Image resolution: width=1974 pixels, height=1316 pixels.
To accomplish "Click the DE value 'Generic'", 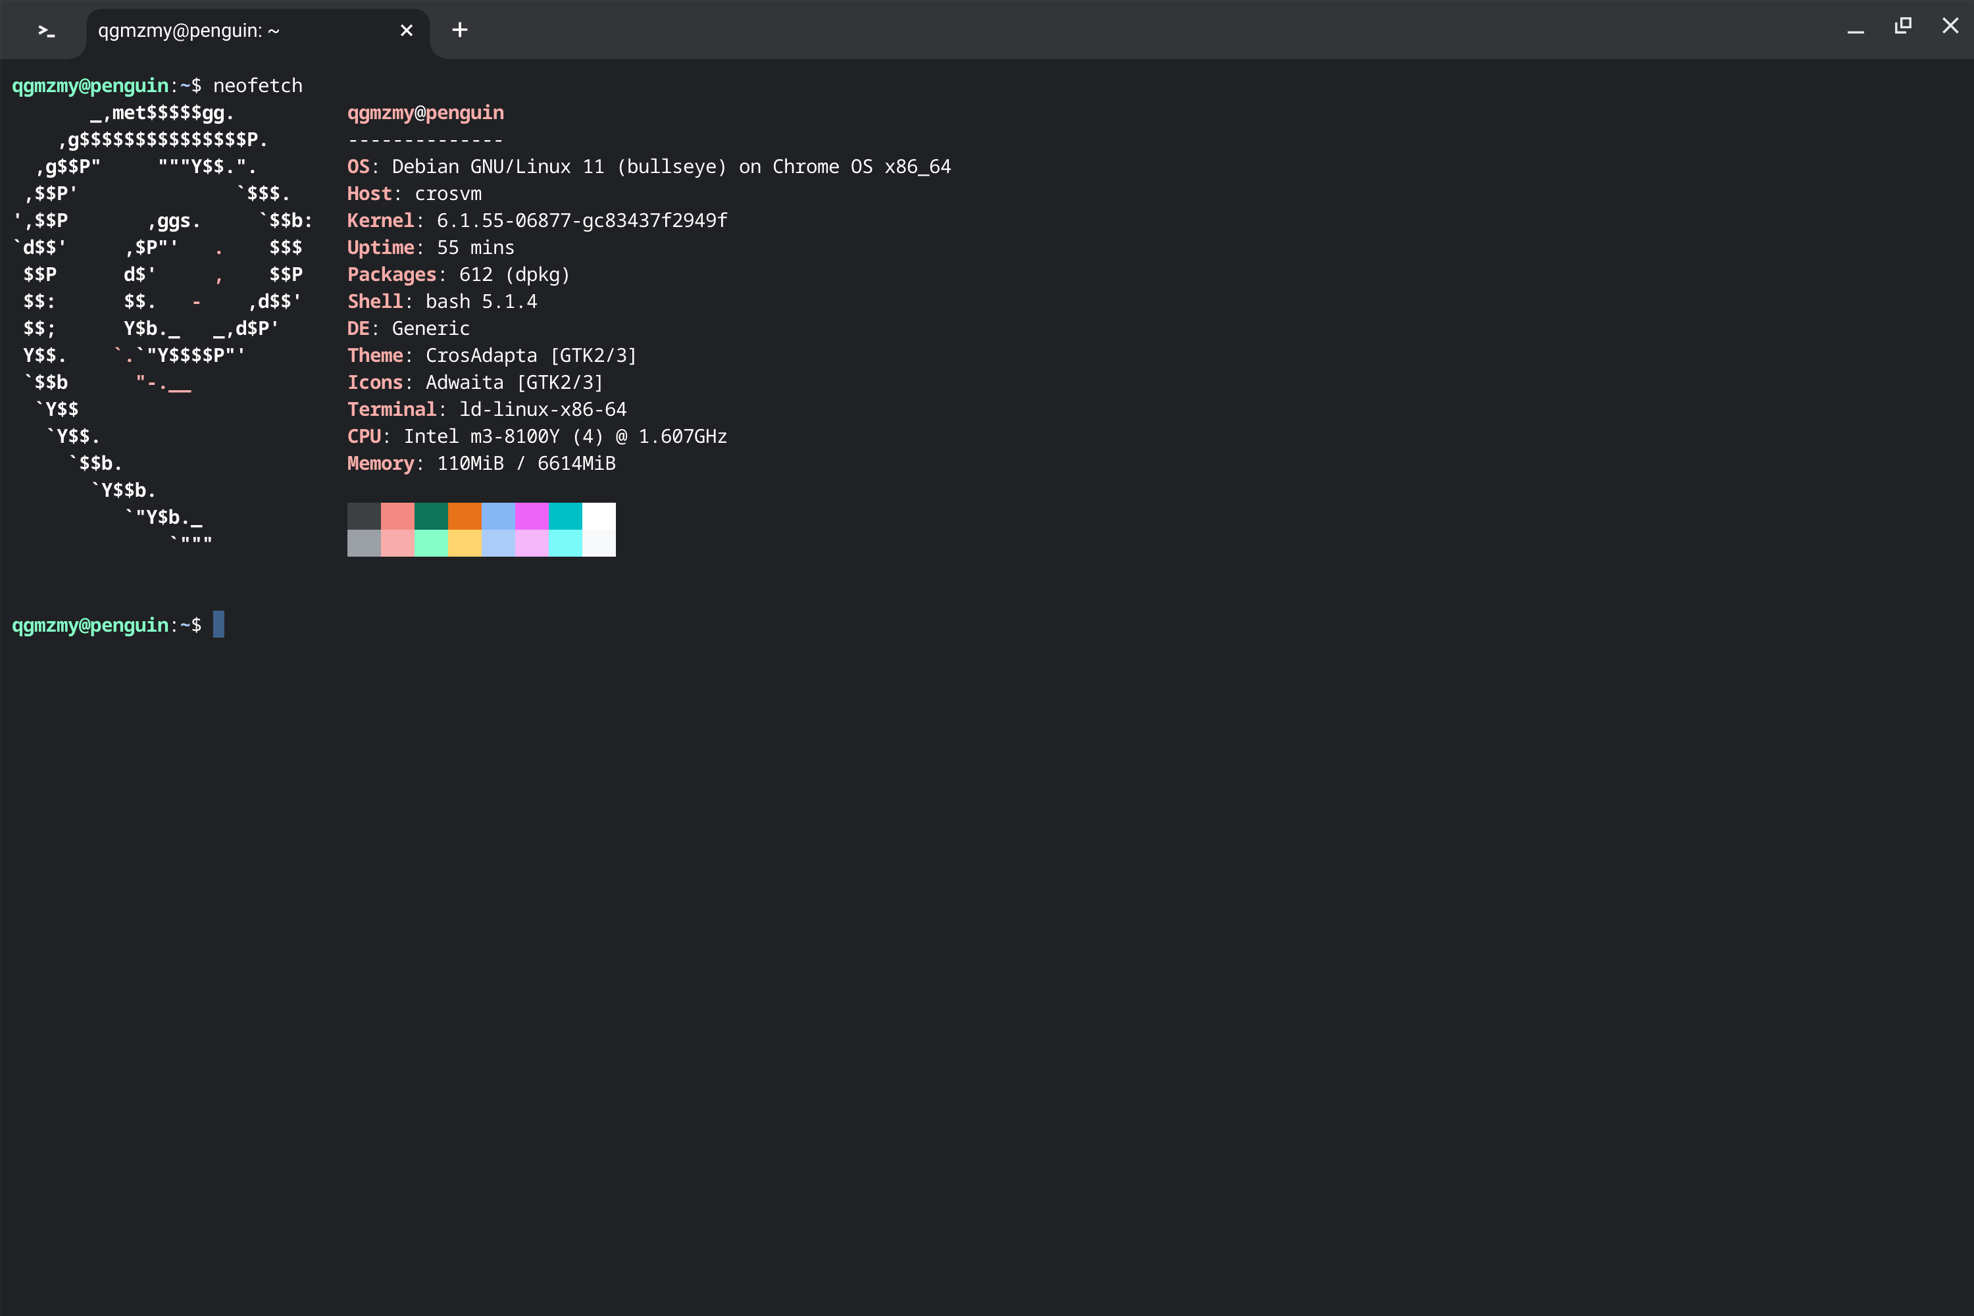I will pyautogui.click(x=430, y=328).
